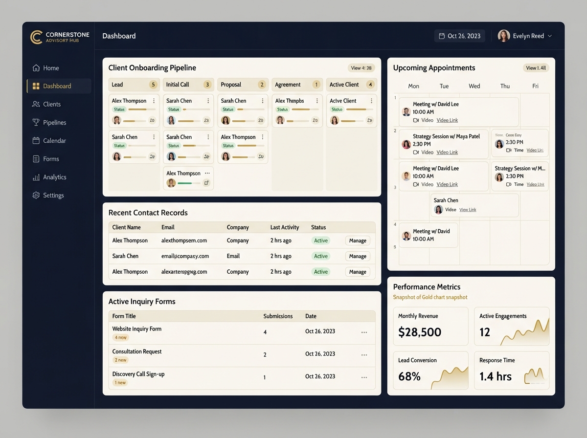587x438 pixels.
Task: Open kebab menu on Proposal Sarah Chen card
Action: (x=263, y=101)
